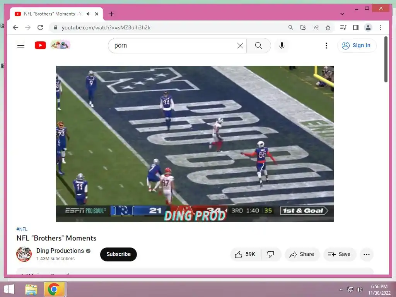Screen dimensions: 396x297
Task: Clear the search text with X
Action: (240, 46)
